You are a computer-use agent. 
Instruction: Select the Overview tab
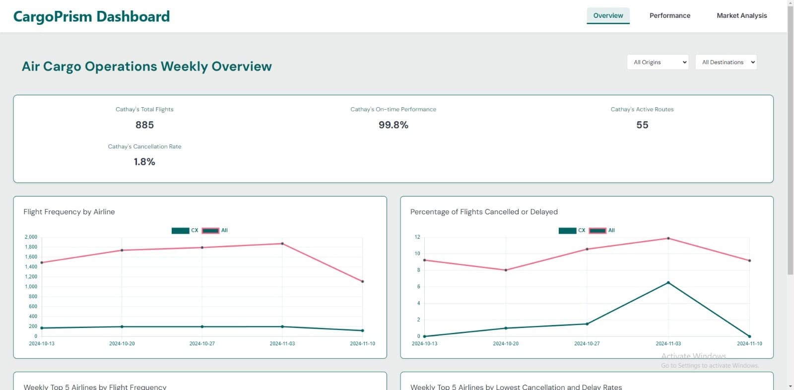(x=608, y=15)
